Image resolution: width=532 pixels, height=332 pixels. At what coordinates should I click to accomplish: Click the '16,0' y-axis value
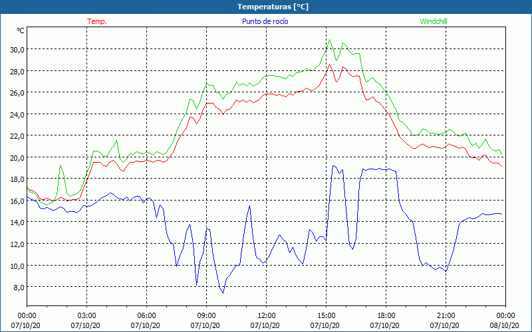tap(17, 201)
